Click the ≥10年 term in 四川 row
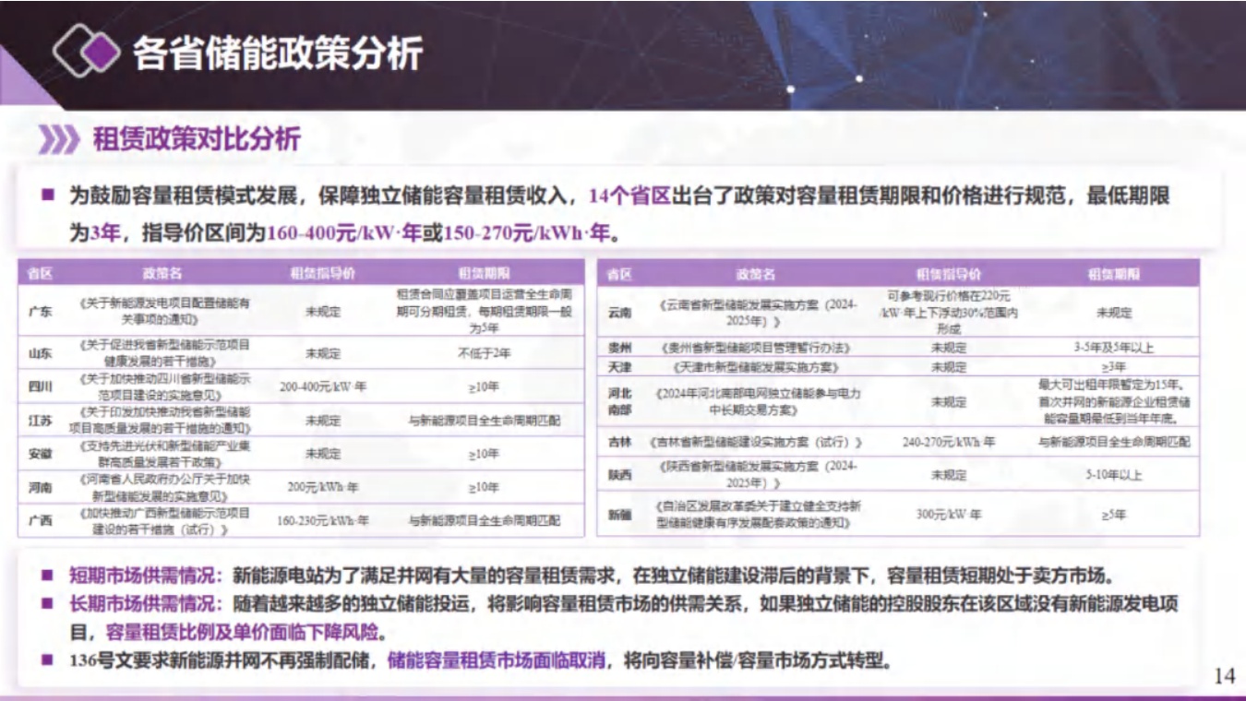The width and height of the screenshot is (1246, 701). (x=485, y=386)
